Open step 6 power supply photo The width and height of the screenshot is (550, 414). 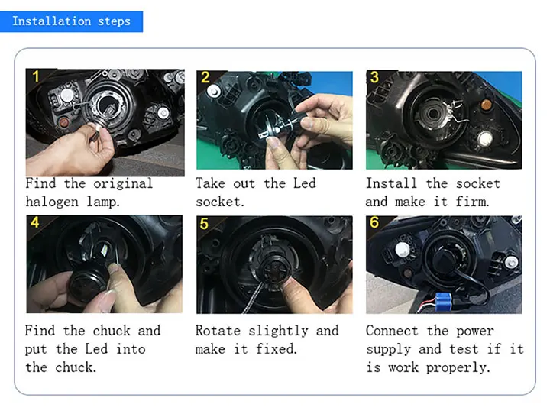pos(444,264)
